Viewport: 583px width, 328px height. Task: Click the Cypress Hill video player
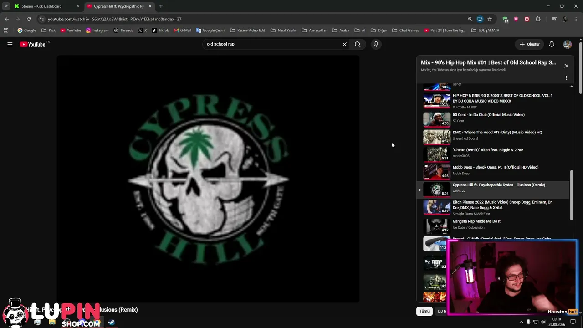(x=208, y=179)
